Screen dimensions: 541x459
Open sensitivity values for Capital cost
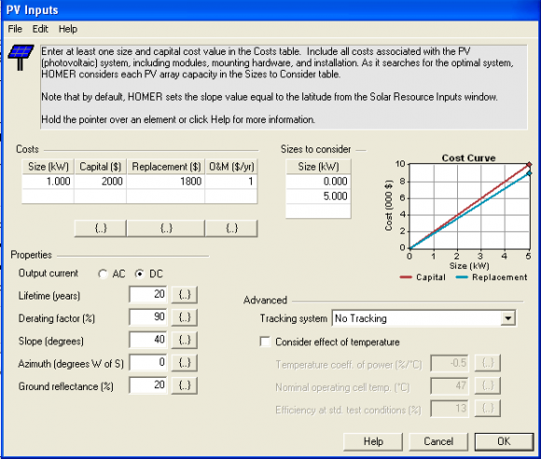point(101,229)
